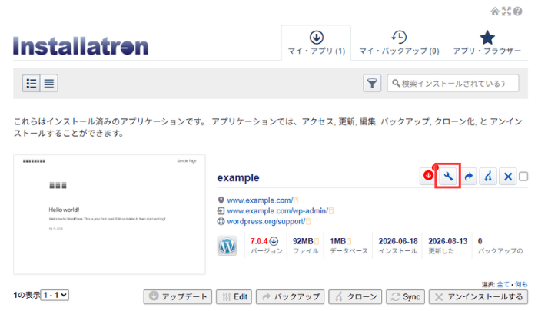Open help via the question mark icon
Screen dimensions: 538x311
point(518,12)
